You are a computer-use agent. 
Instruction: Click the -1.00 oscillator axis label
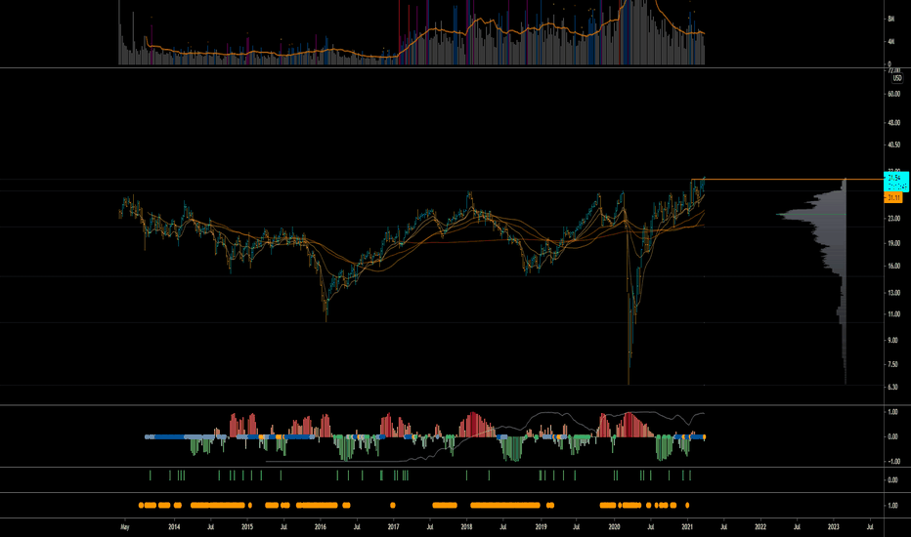tap(893, 462)
